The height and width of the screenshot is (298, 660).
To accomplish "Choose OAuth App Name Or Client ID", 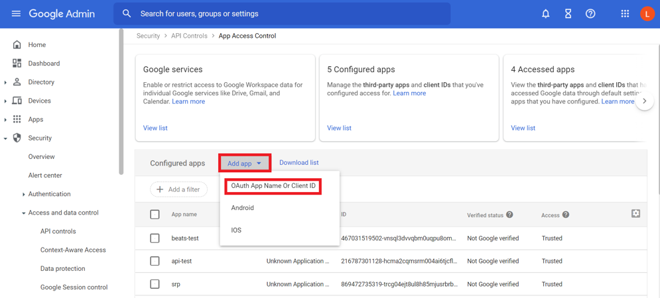I will 273,186.
